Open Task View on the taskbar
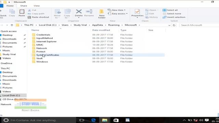219x123 pixels. click(x=82, y=120)
